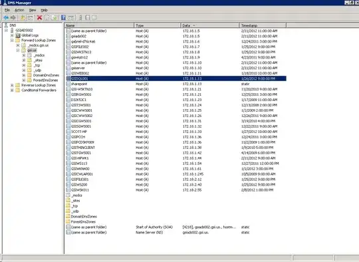Click the record icon beside gsiserver
Screen dimensions: 359x262
[x=68, y=68]
